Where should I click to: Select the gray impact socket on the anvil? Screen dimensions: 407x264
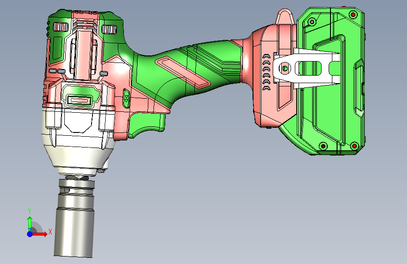(x=74, y=218)
